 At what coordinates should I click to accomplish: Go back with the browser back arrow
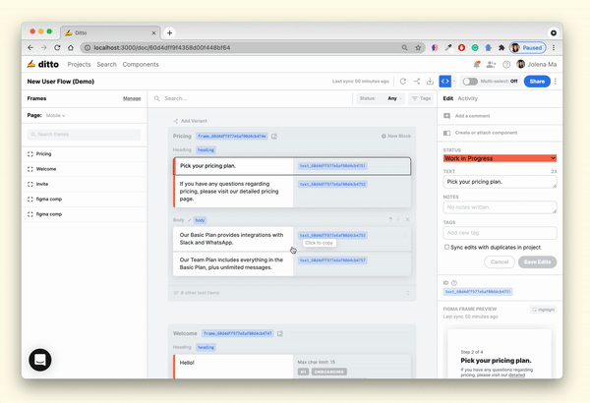30,48
